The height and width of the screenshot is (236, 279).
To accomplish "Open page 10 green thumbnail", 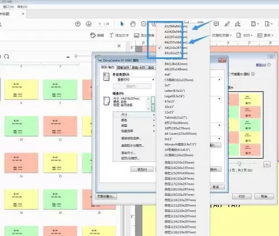I will (21, 126).
